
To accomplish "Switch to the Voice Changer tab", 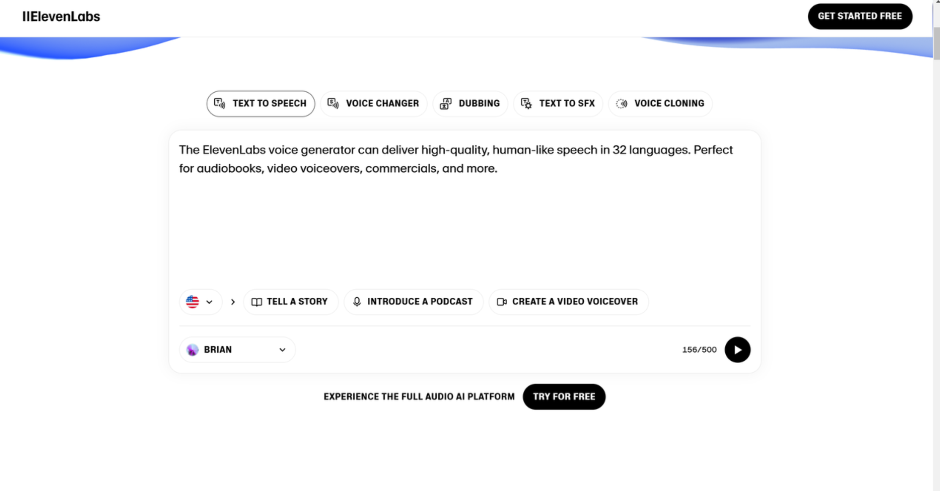I will pyautogui.click(x=374, y=104).
